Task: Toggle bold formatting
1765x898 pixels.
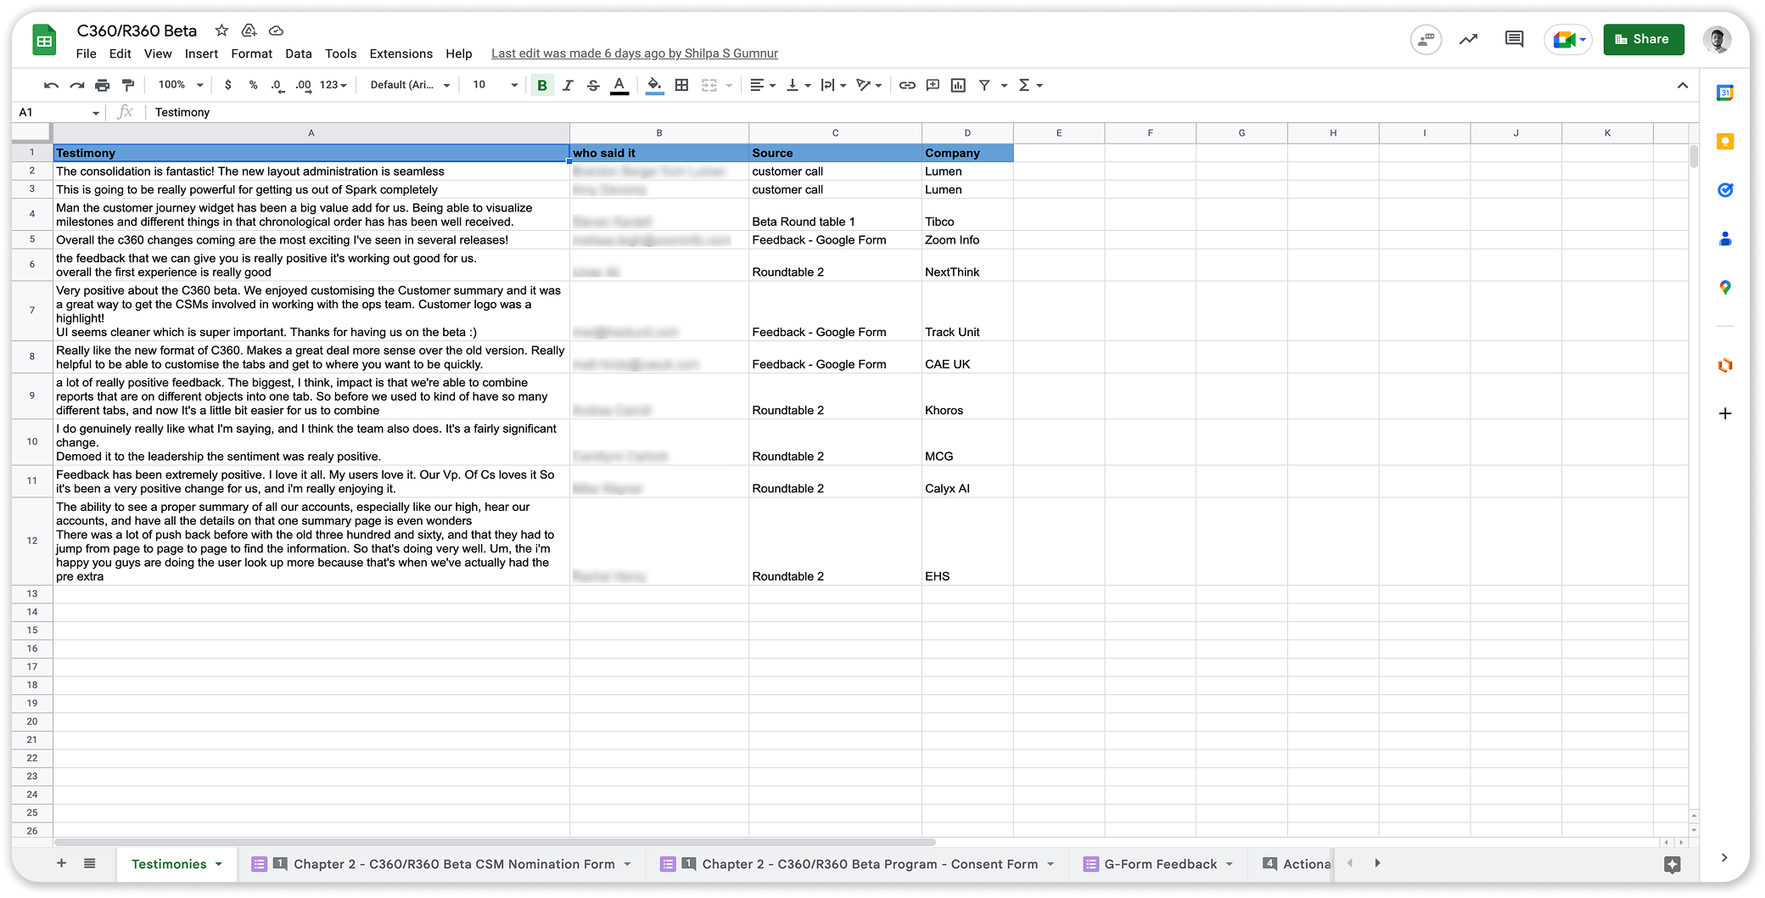Action: tap(542, 85)
